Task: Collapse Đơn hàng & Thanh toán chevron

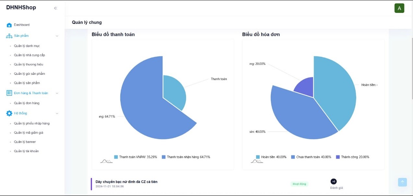Action: coord(57,93)
